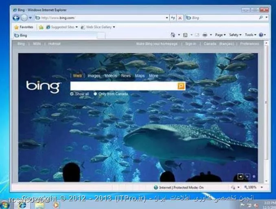Open the More search categories item
276x209 pixels.
pos(153,76)
